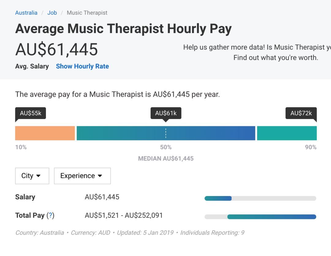Click the Salary progress bar
The height and width of the screenshot is (256, 331).
260,198
